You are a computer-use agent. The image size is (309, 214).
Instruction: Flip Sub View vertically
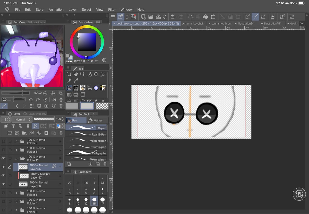tap(61, 100)
